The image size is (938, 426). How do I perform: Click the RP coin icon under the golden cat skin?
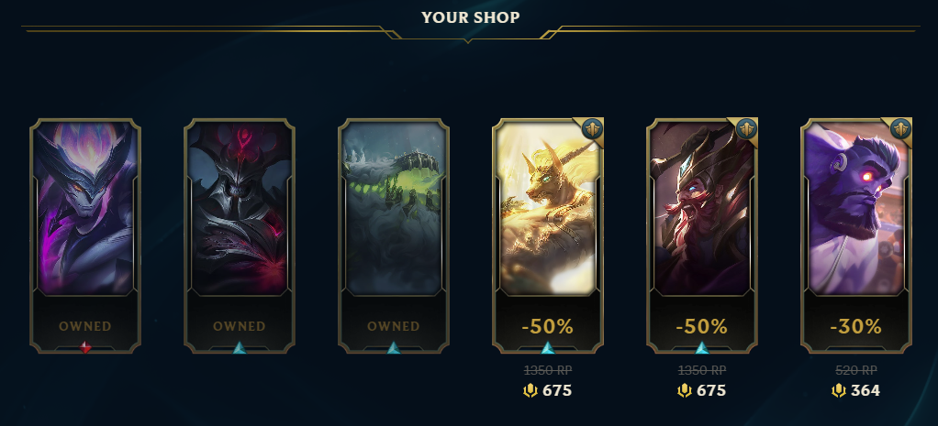point(530,391)
